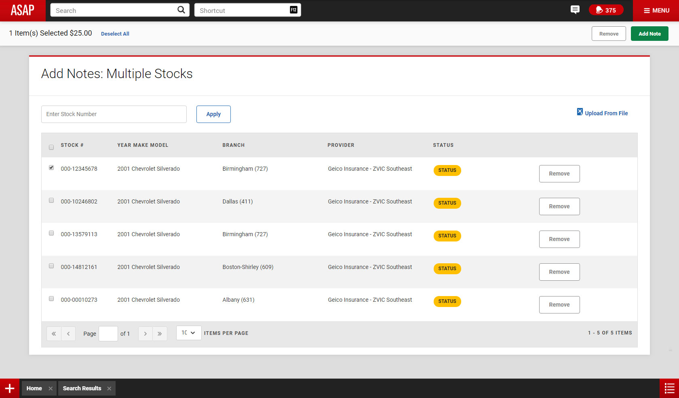Screen dimensions: 679x398
Task: Click the green Add Note button
Action: tap(649, 34)
